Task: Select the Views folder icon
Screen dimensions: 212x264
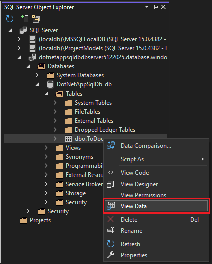Action: point(59,148)
